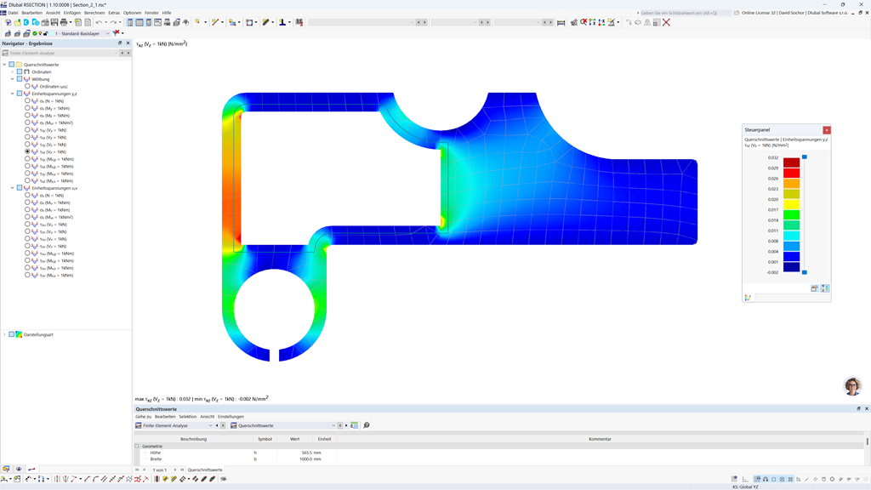Collapse the Einheitsspannungen y,z node
The image size is (871, 490).
(12, 94)
